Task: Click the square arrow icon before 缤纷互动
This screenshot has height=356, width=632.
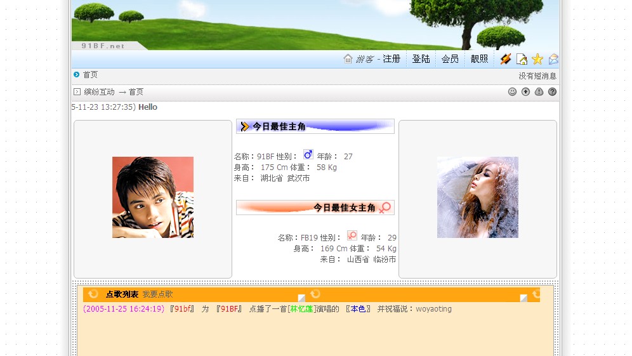Action: coord(77,92)
